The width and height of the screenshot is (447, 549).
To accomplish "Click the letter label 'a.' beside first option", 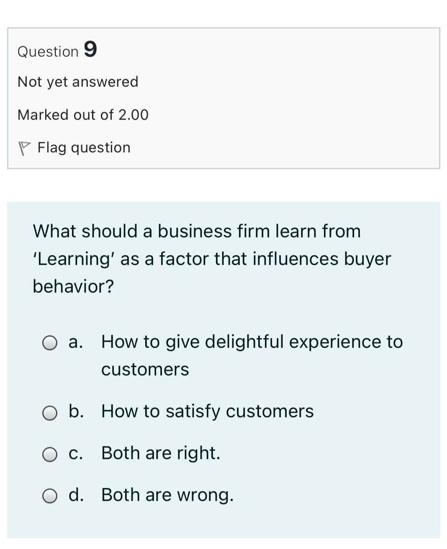I will click(x=76, y=342).
